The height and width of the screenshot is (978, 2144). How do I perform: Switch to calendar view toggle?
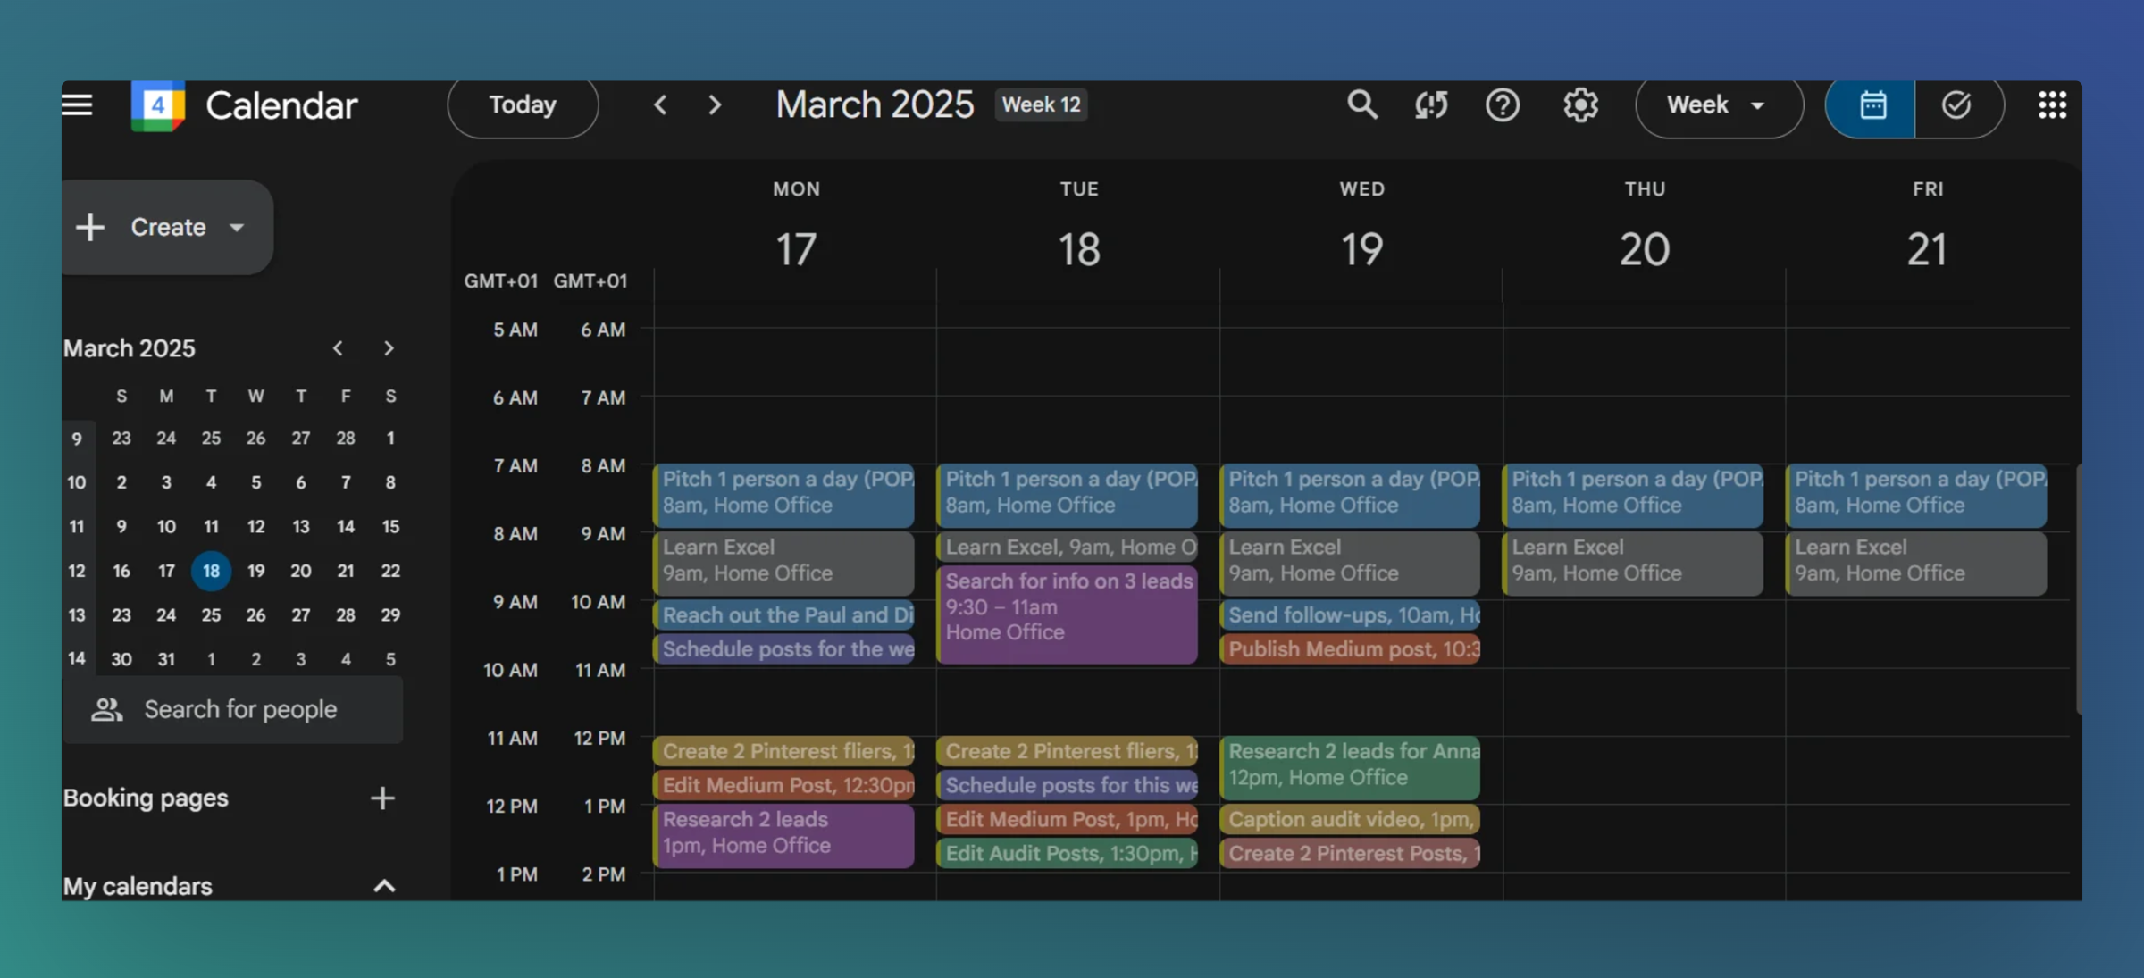pyautogui.click(x=1871, y=105)
